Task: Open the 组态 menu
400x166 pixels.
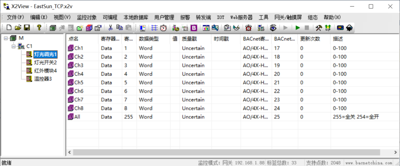Action: [x=313, y=18]
